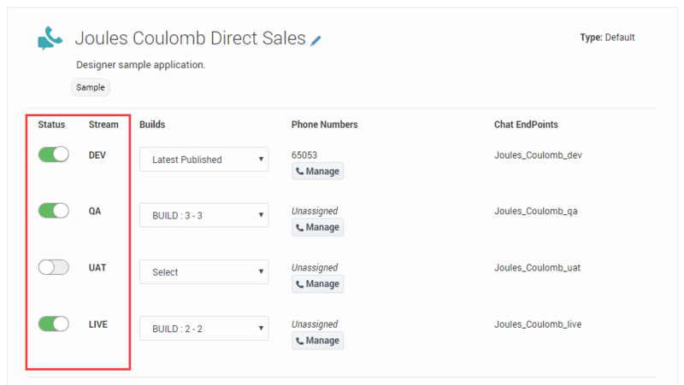684x385 pixels.
Task: Manage phone numbers for LIVE stream
Action: [317, 341]
